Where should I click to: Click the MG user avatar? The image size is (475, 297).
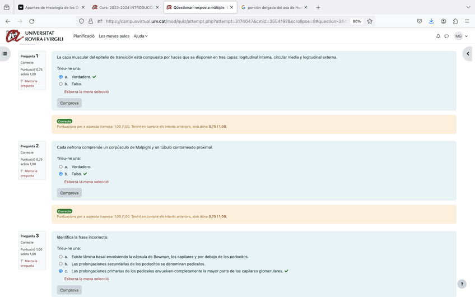tap(458, 36)
